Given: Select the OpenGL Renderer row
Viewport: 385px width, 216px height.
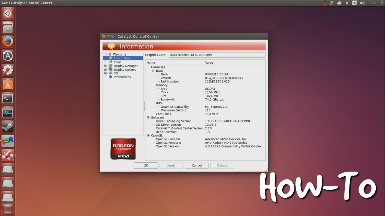Looking at the screenshot, I should 205,143.
